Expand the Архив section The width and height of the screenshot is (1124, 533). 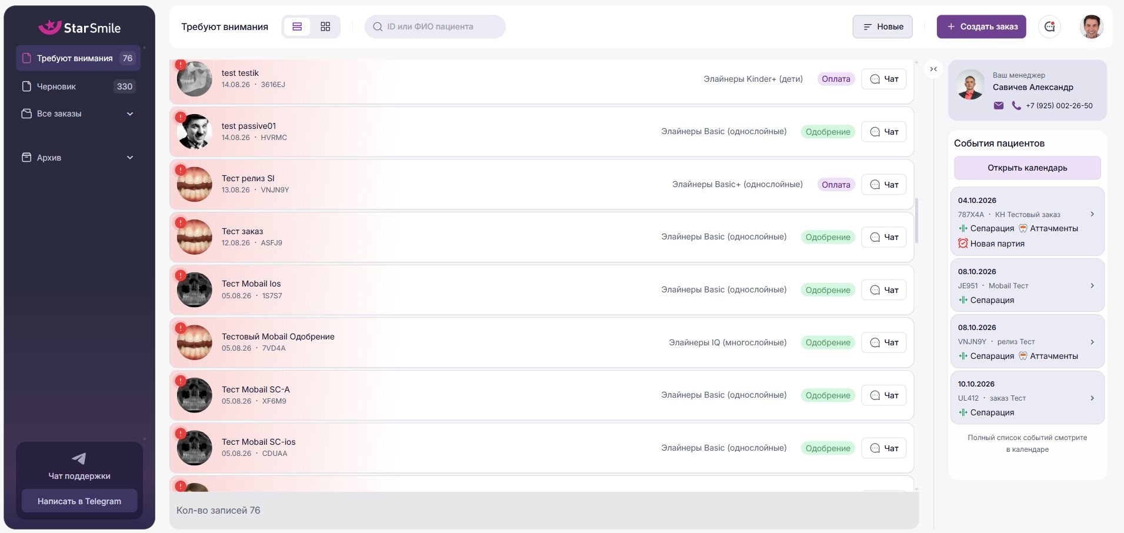[x=79, y=157]
